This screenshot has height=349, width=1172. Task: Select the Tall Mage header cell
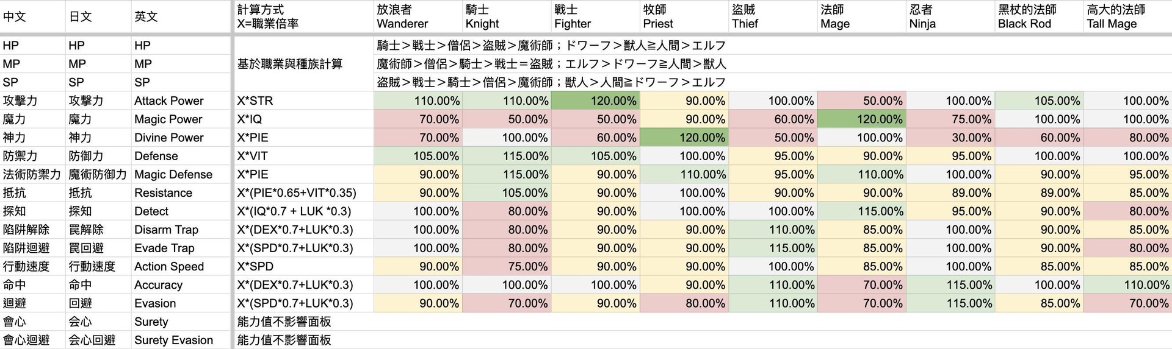(x=1127, y=16)
